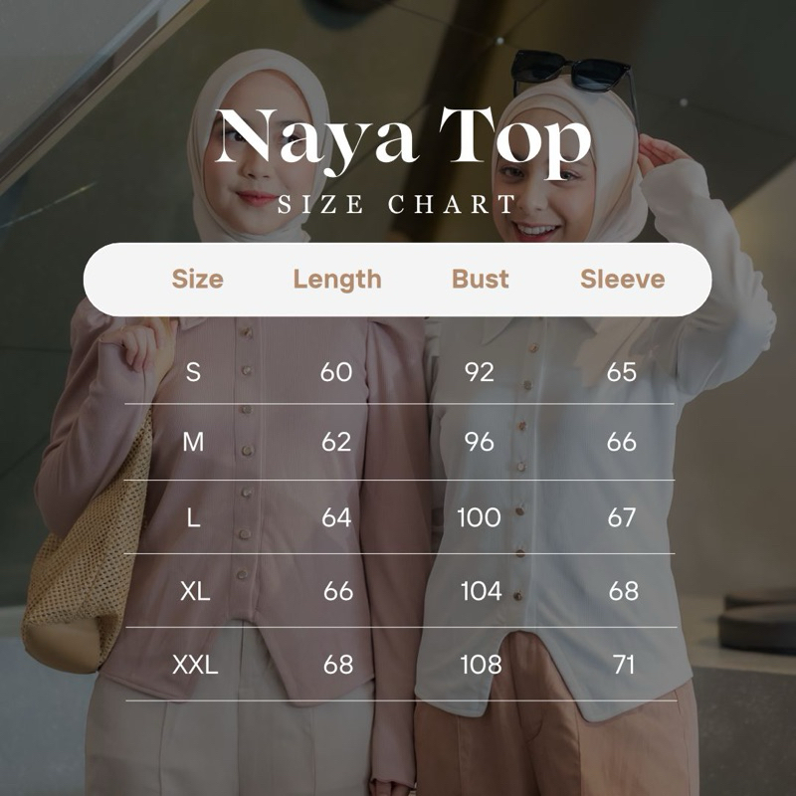Select the M size row label

(x=193, y=442)
